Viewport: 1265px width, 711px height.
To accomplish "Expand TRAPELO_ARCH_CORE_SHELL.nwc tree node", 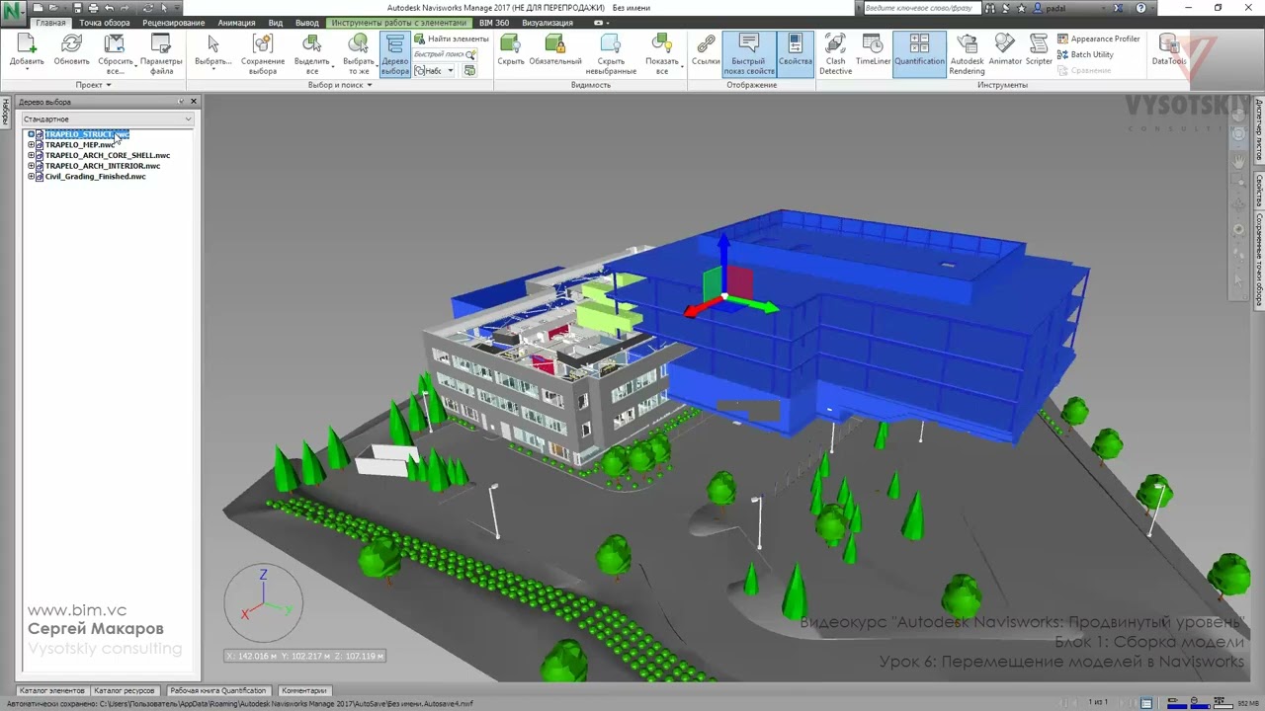I will [x=31, y=155].
